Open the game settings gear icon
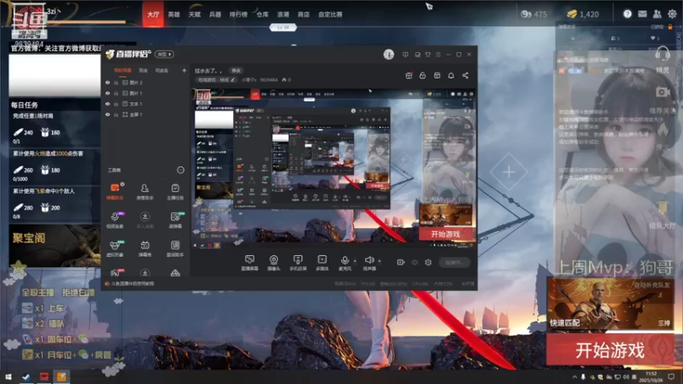The height and width of the screenshot is (384, 683). [672, 14]
